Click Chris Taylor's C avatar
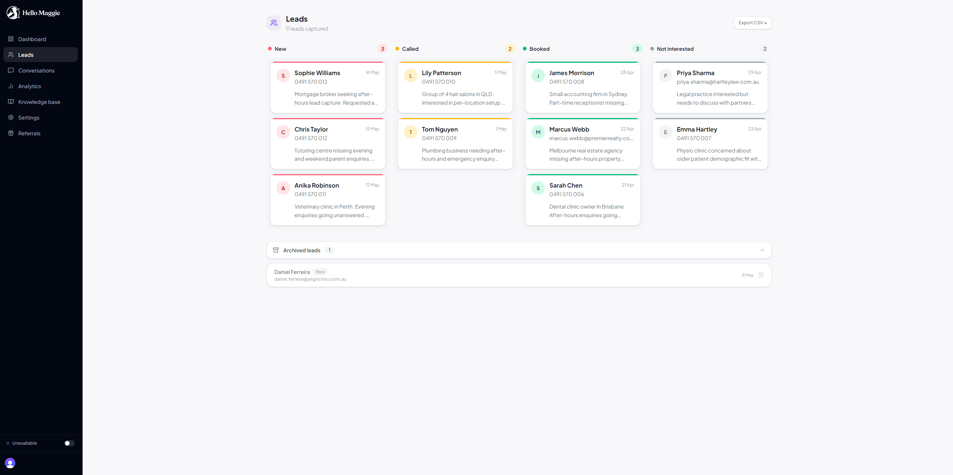The width and height of the screenshot is (953, 475). 283,132
